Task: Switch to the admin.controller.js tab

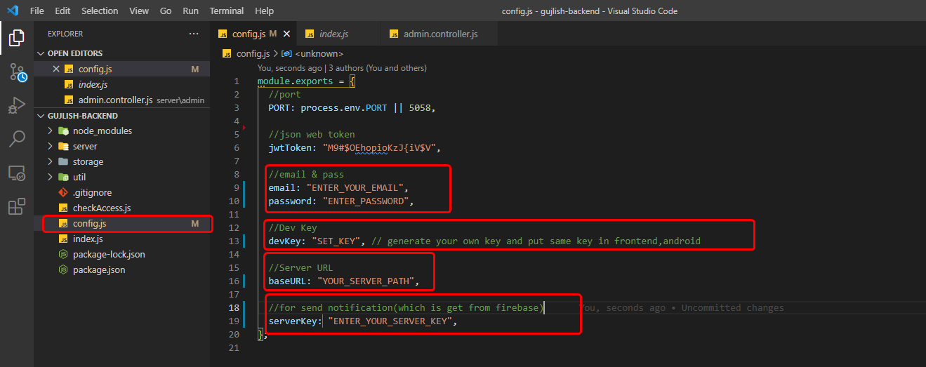Action: click(440, 34)
